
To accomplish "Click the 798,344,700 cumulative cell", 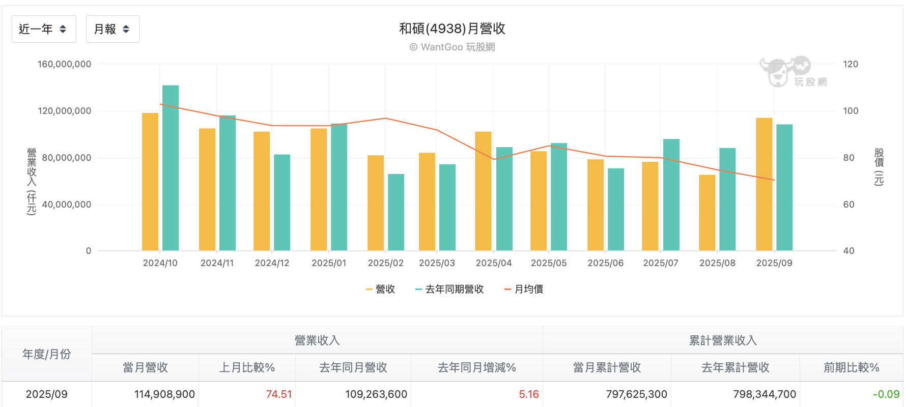I will coord(765,394).
